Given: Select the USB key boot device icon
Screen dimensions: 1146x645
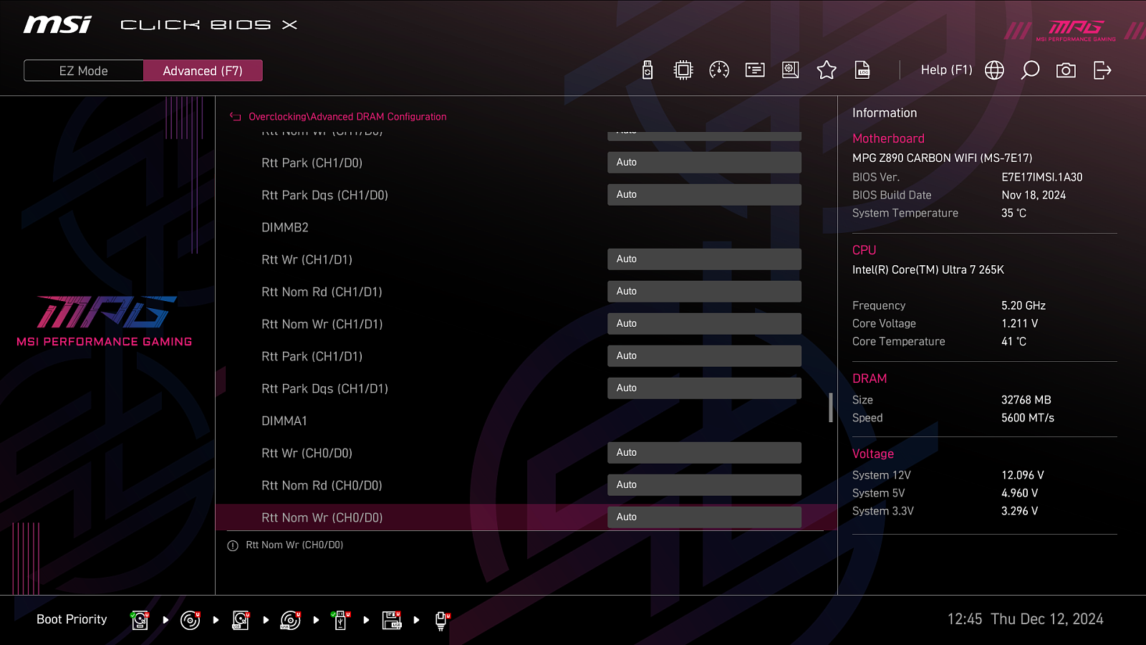Looking at the screenshot, I should click(x=341, y=620).
